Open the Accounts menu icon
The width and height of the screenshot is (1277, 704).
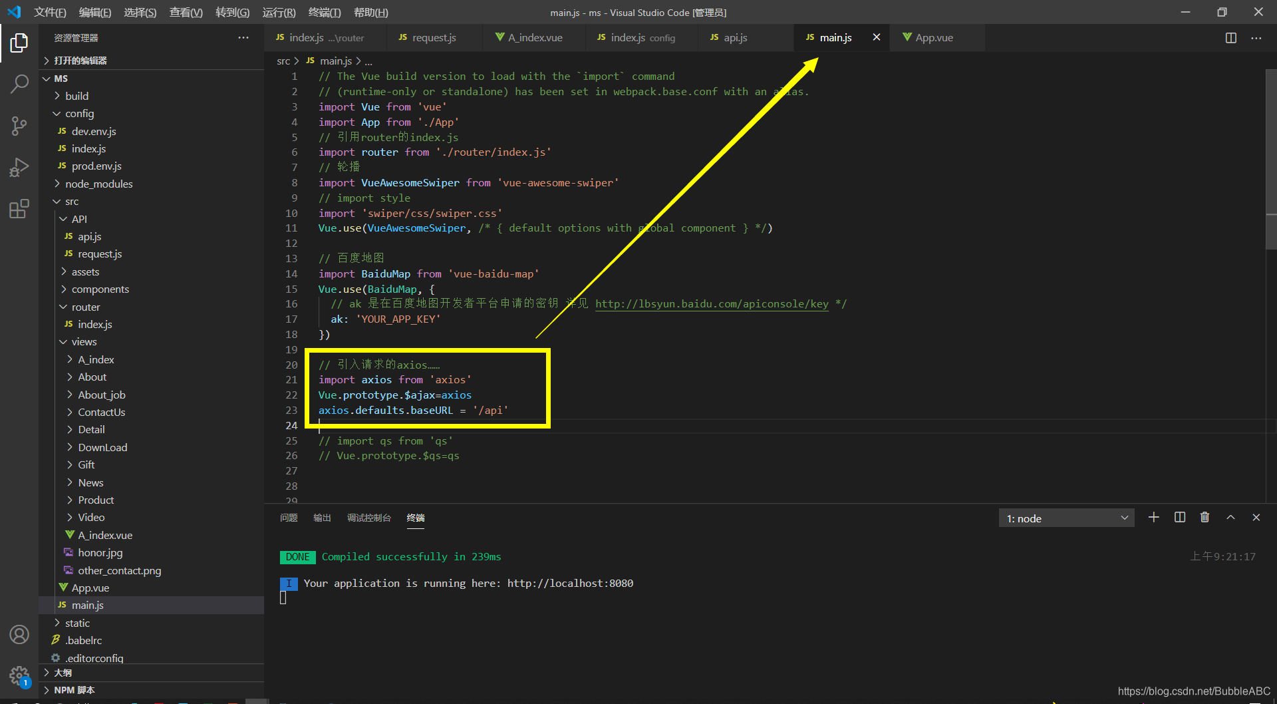click(x=19, y=634)
